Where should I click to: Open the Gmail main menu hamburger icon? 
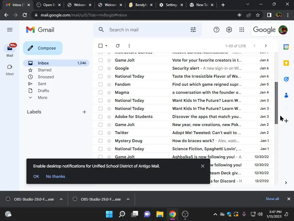coord(10,30)
